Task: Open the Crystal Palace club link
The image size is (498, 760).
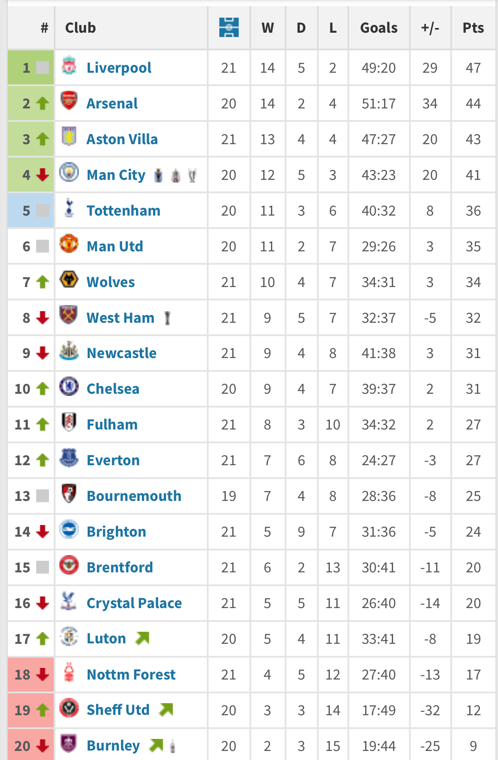Action: (x=134, y=603)
